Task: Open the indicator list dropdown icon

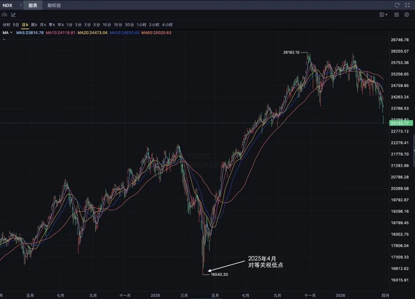Action: coord(383,15)
